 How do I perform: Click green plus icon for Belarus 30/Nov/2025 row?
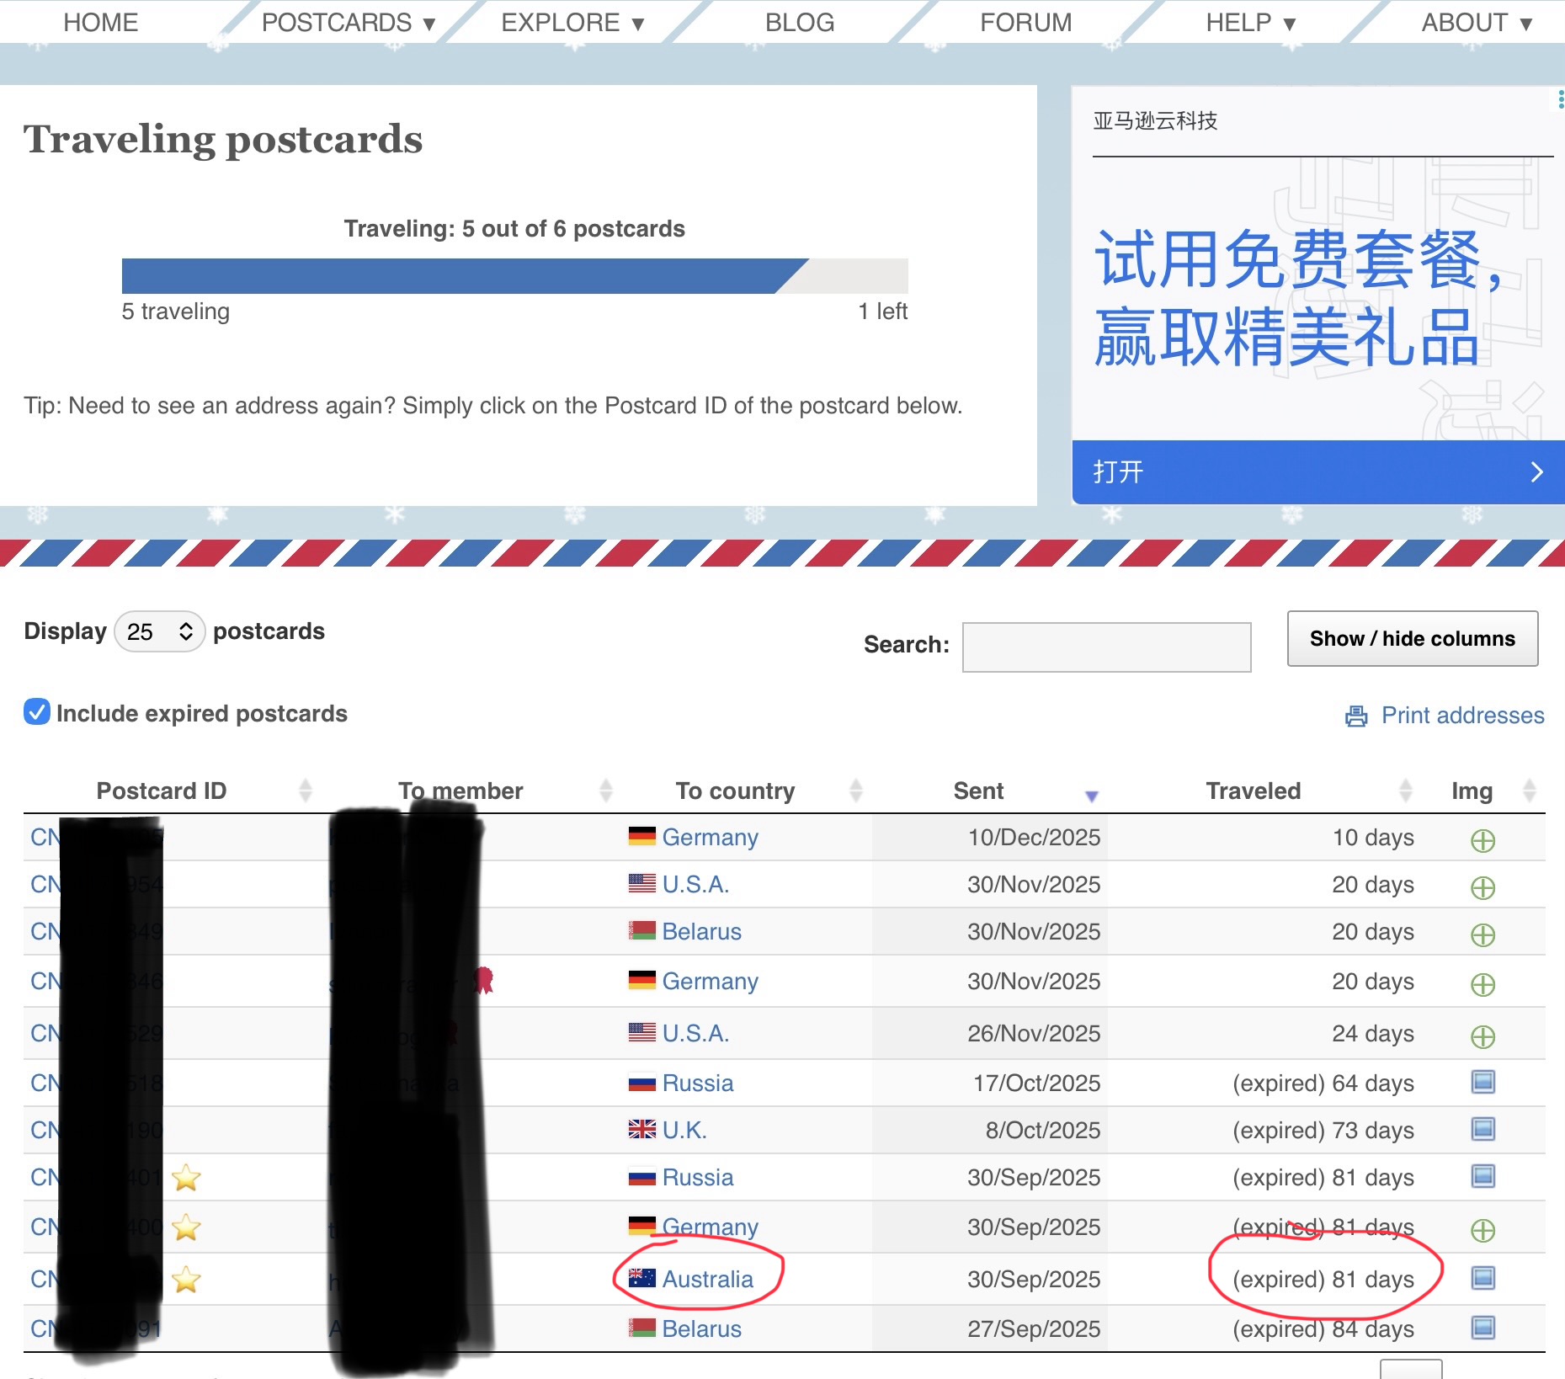click(1482, 934)
